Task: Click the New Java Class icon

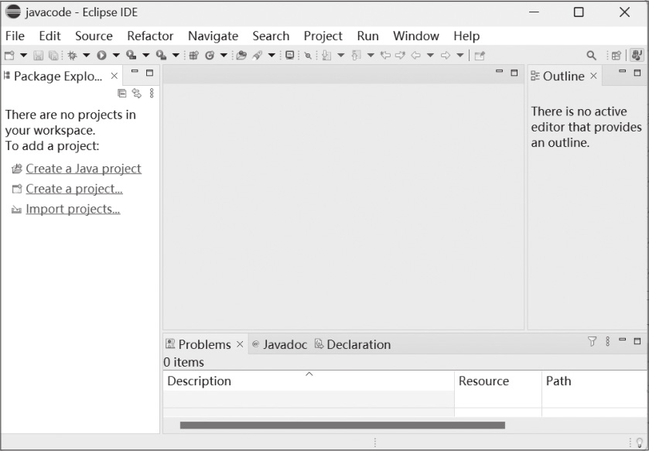Action: click(x=210, y=55)
